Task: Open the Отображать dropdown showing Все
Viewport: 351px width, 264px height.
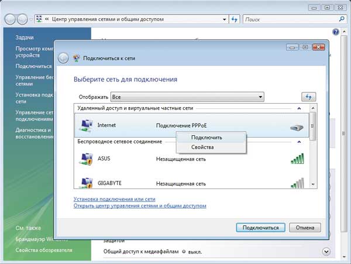Action: coord(187,97)
